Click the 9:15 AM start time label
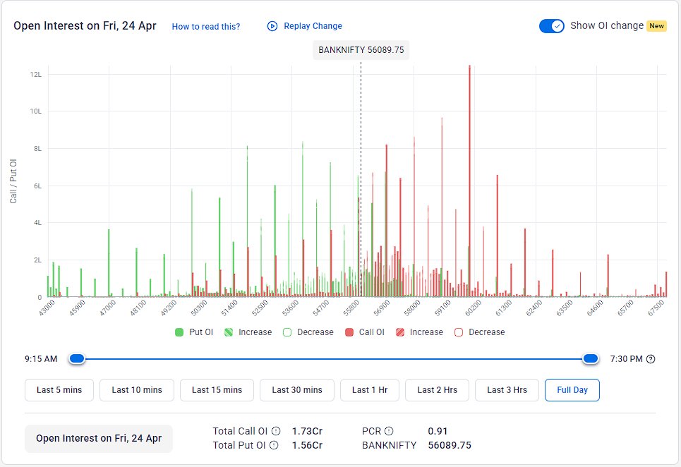 click(41, 359)
